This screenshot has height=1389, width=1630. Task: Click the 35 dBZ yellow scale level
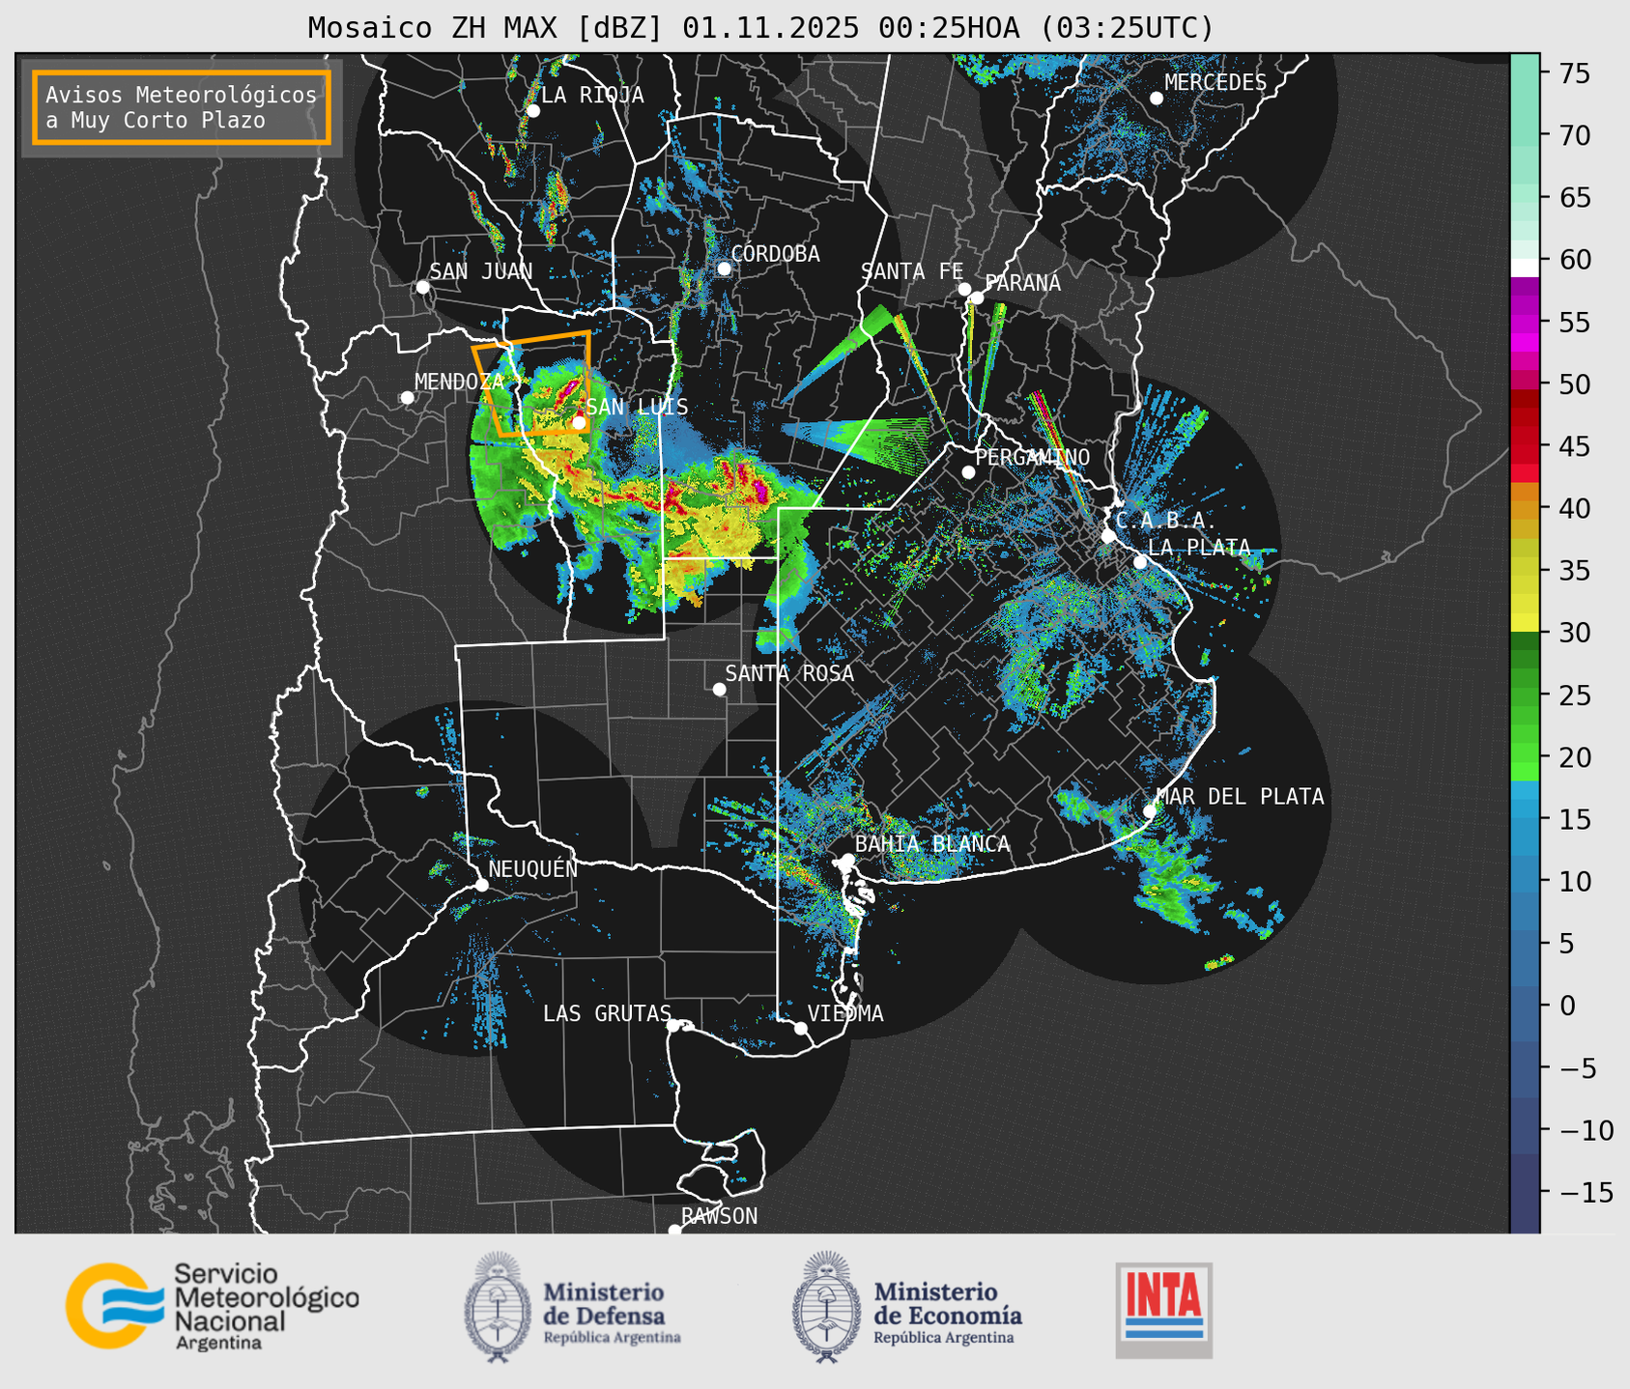point(1525,571)
